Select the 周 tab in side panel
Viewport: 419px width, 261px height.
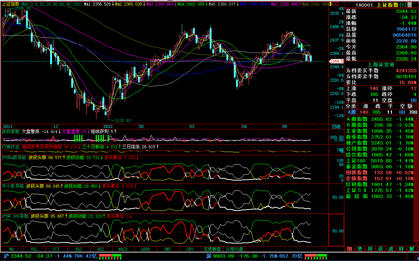370,249
